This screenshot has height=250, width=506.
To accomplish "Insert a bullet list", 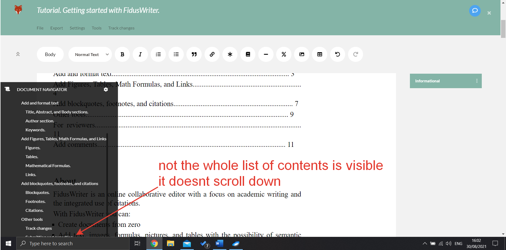I will (176, 54).
